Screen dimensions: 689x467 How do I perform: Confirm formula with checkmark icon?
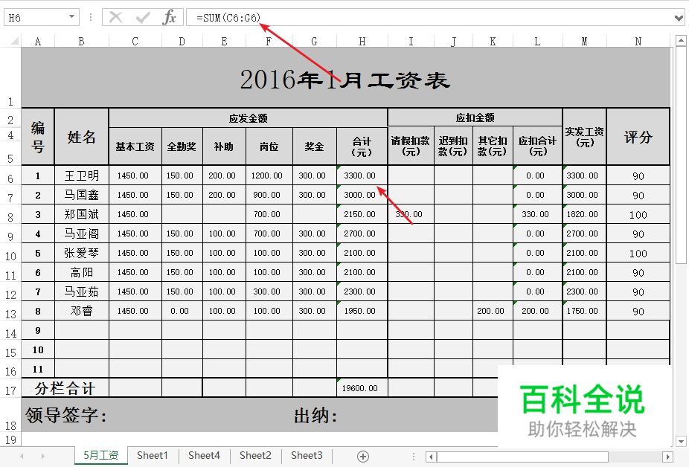click(x=142, y=18)
